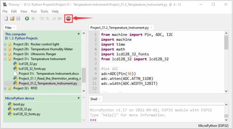This screenshot has width=233, height=129.
Task: Expand Project 29: Temperature Humidity Meter folder
Action: point(5,49)
